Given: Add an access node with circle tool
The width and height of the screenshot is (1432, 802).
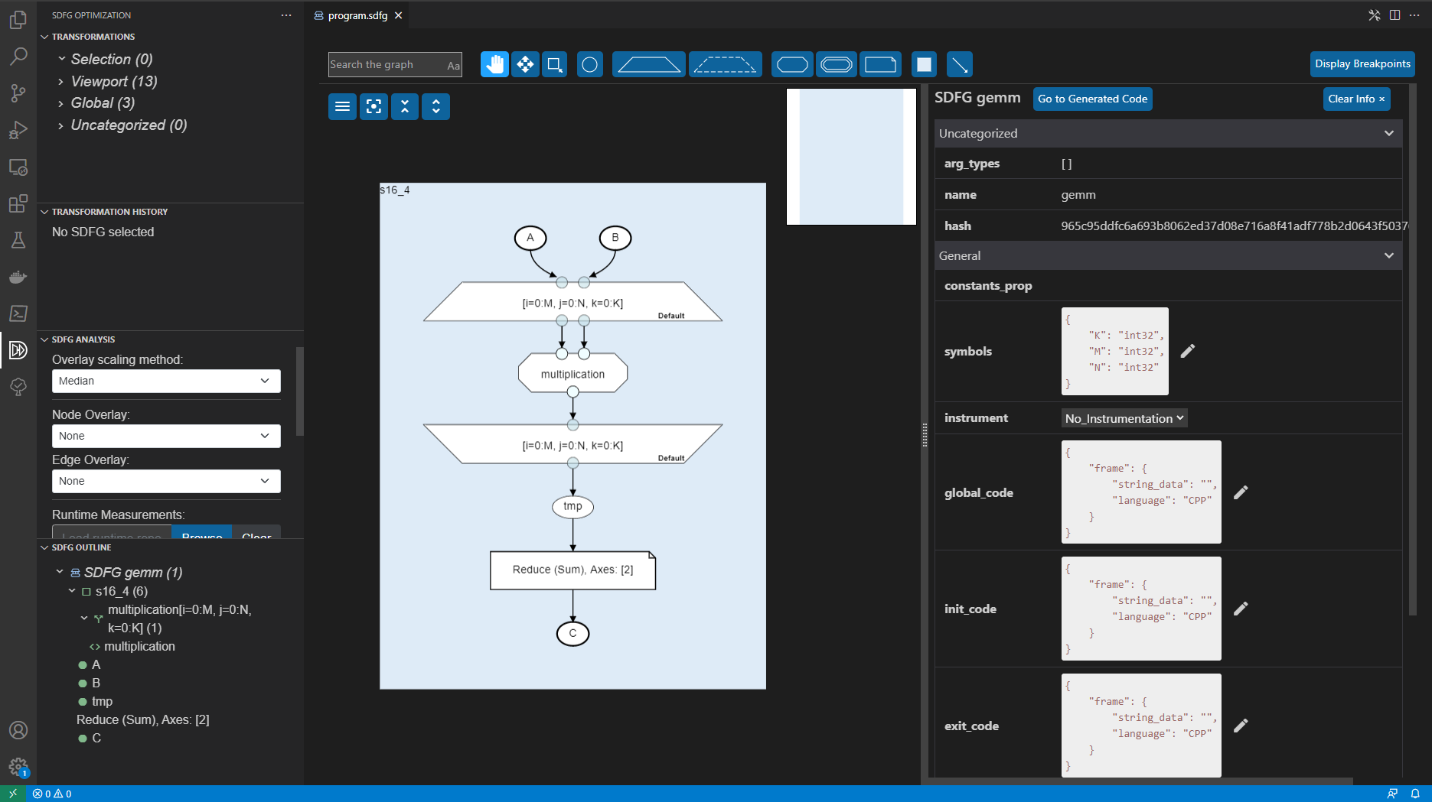Looking at the screenshot, I should tap(589, 64).
